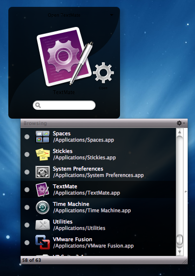Toggle the round dot beside Utilities
Screen dimensions: 195x276
[x=27, y=225]
